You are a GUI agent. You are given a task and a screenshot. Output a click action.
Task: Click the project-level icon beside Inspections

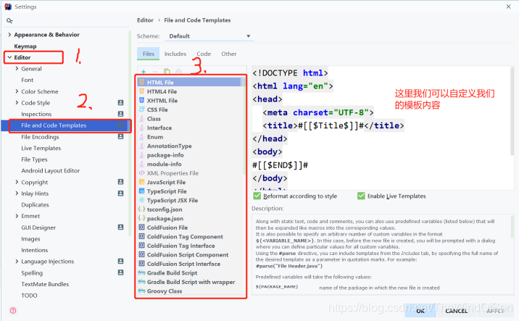(x=121, y=114)
